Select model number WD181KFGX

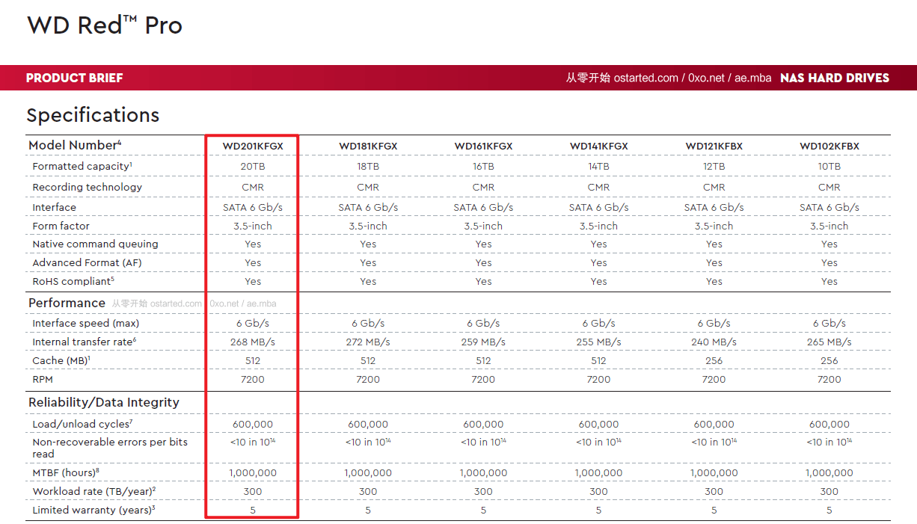coord(368,147)
